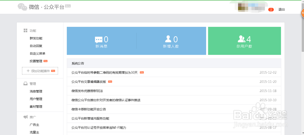The image size is (304, 135).
Task: Open 用户管理 in the sidebar
Action: [x=36, y=99]
